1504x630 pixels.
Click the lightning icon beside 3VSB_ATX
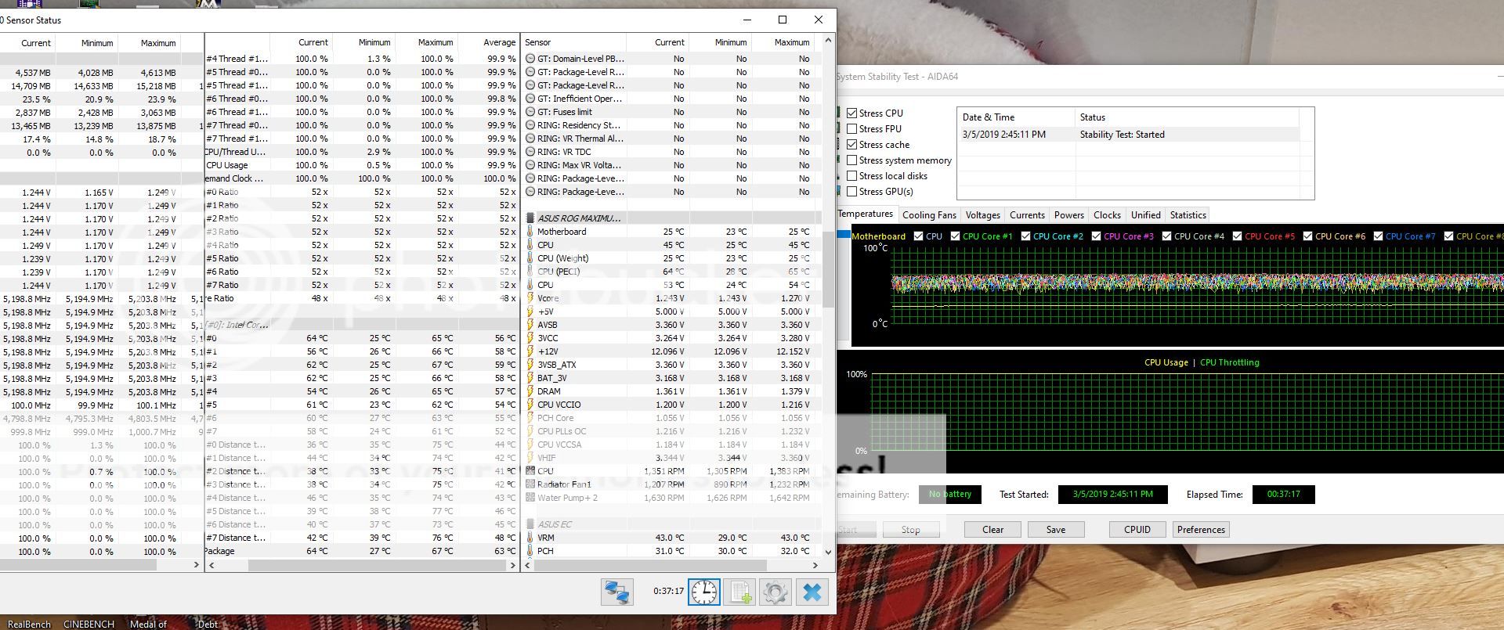530,365
